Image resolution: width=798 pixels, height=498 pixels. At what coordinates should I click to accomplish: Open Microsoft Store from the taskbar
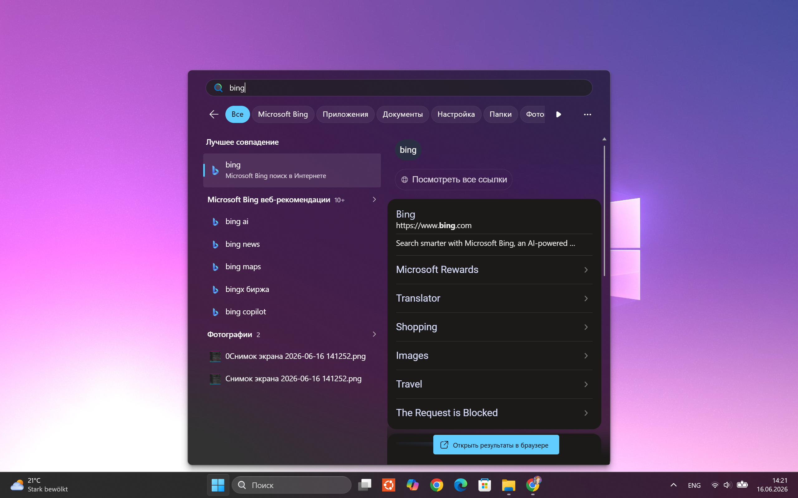(x=484, y=485)
